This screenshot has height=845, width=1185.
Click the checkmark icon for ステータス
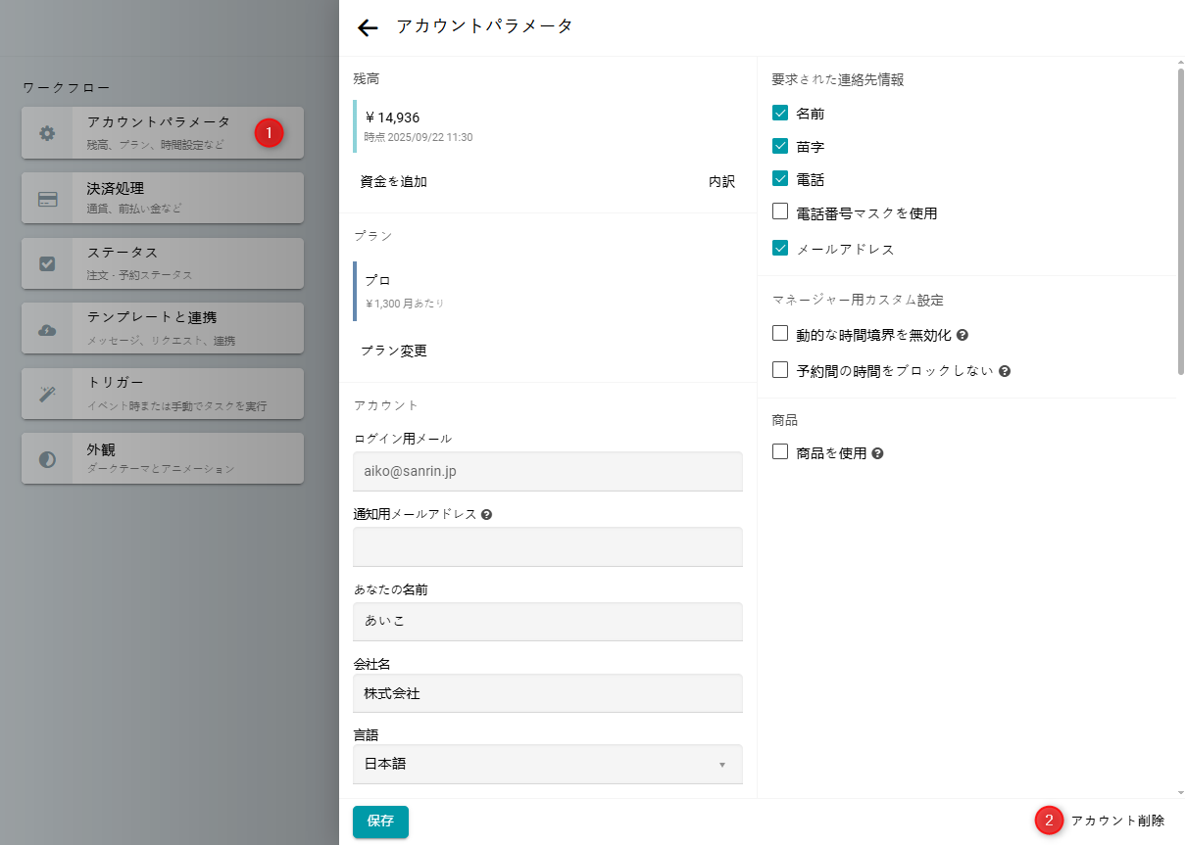[x=47, y=263]
